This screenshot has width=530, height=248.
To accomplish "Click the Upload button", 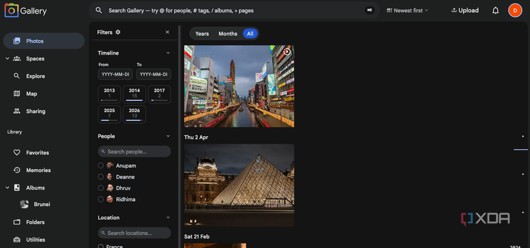I will pos(464,10).
